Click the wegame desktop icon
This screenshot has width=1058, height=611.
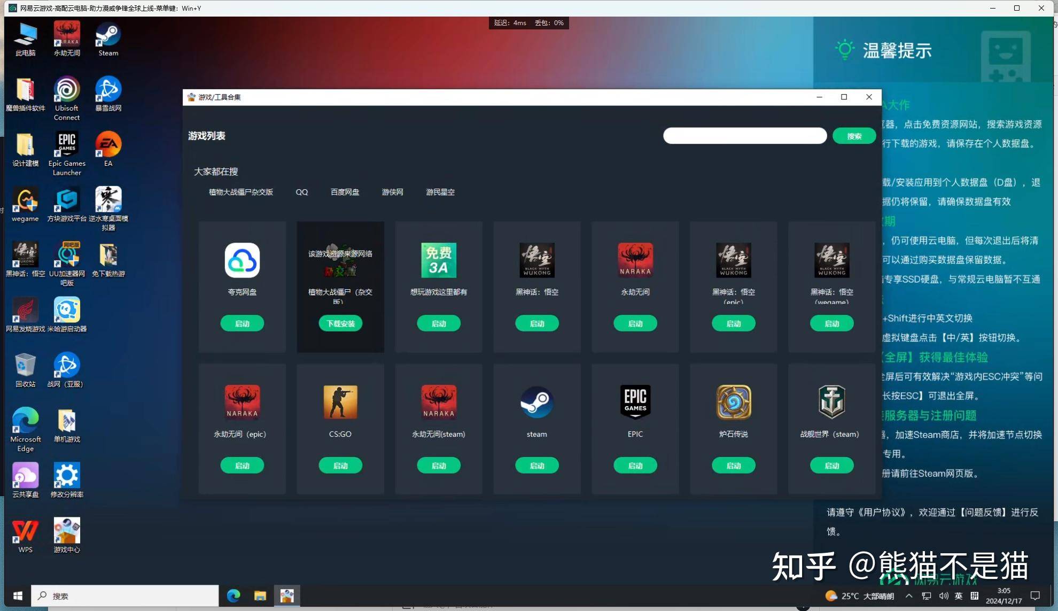[x=25, y=204]
